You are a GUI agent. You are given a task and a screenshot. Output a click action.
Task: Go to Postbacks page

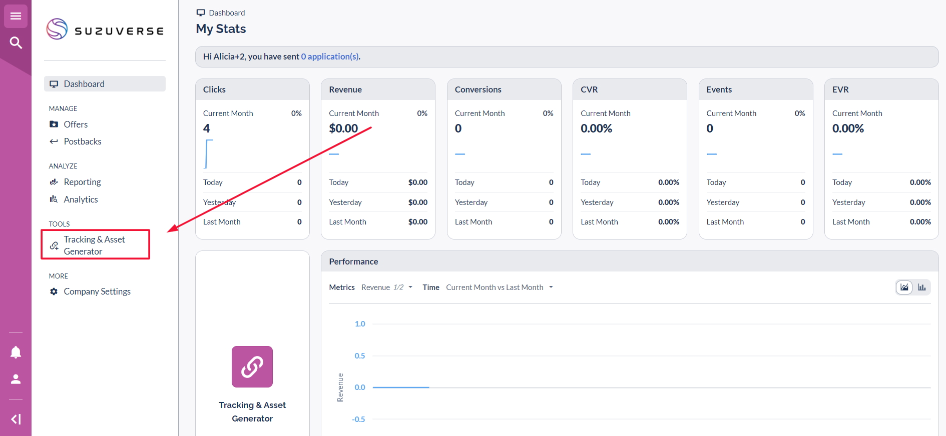point(83,141)
